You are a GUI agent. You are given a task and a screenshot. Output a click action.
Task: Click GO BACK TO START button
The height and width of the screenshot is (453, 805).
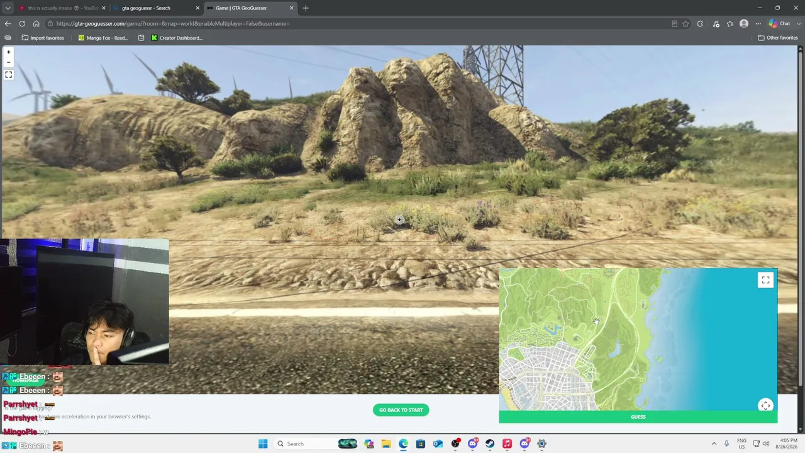point(401,410)
